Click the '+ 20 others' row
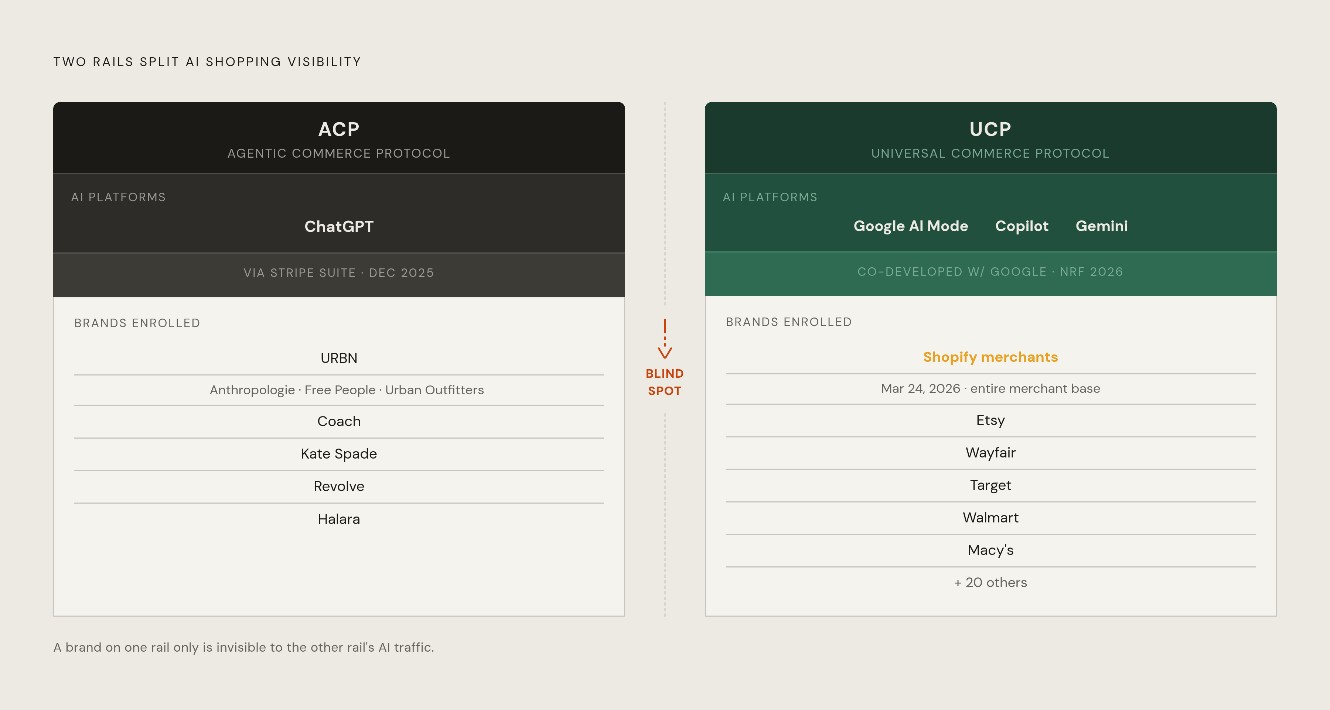The height and width of the screenshot is (710, 1330). tap(990, 583)
